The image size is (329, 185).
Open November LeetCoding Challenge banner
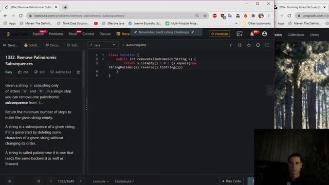167,32
